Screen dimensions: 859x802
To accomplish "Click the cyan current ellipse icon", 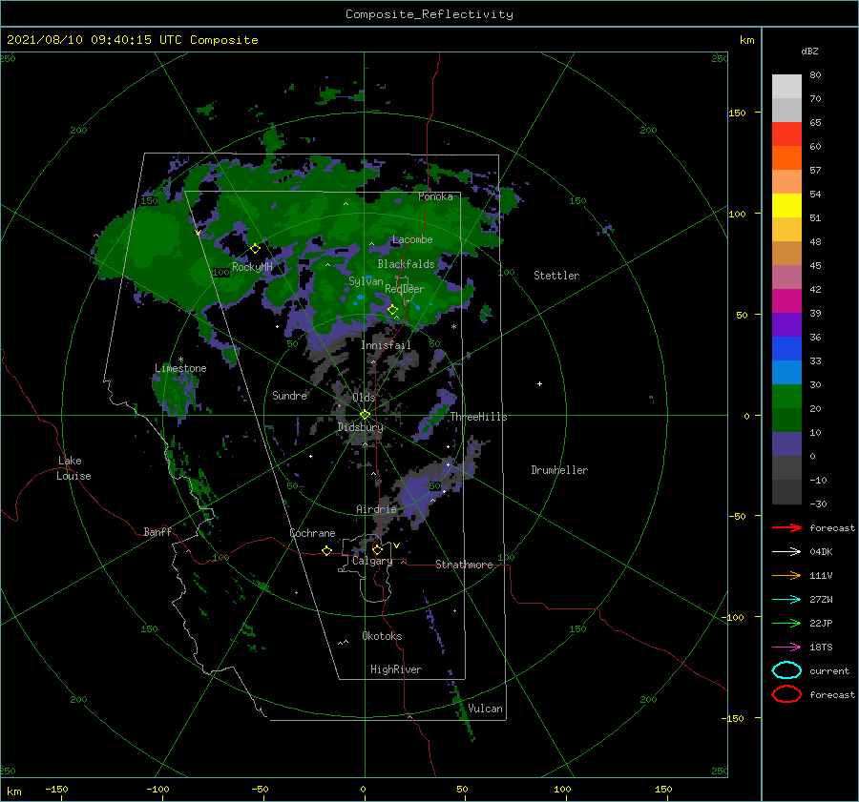I will pos(786,670).
